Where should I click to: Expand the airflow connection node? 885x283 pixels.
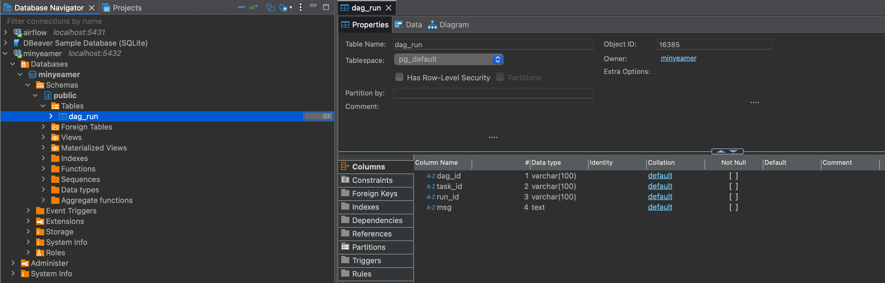pos(6,32)
